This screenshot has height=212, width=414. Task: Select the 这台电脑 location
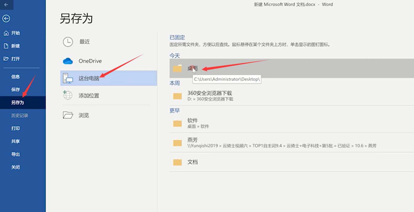tap(109, 78)
